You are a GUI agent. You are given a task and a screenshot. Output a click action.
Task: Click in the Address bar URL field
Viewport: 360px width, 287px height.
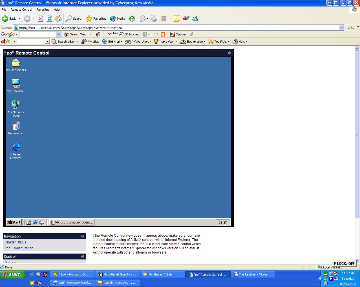tap(176, 28)
